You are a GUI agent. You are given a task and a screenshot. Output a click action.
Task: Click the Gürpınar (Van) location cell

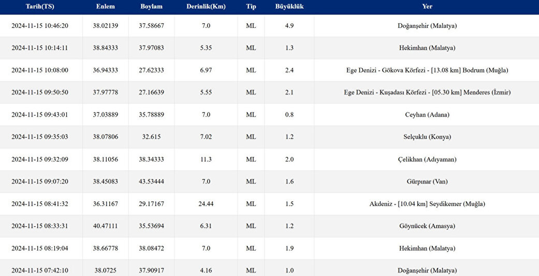pos(427,181)
